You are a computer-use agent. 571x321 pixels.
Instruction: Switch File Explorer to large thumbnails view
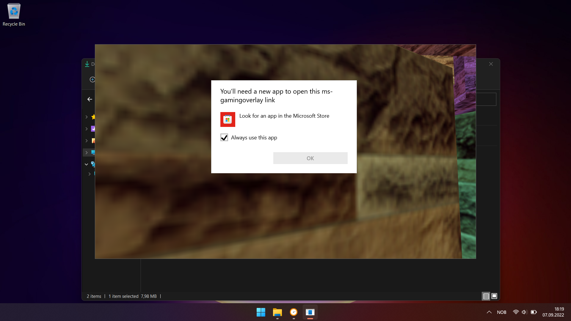click(494, 296)
